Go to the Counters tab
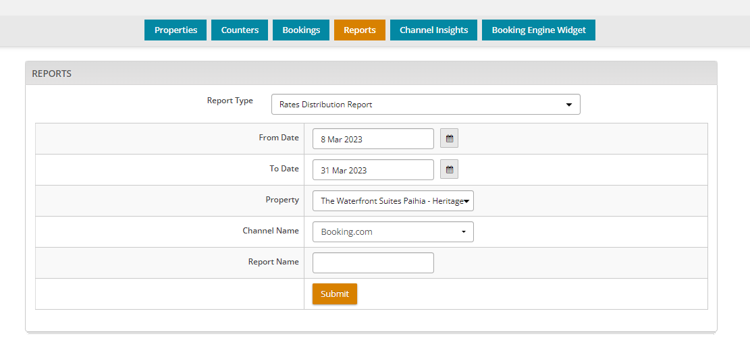 pos(240,30)
